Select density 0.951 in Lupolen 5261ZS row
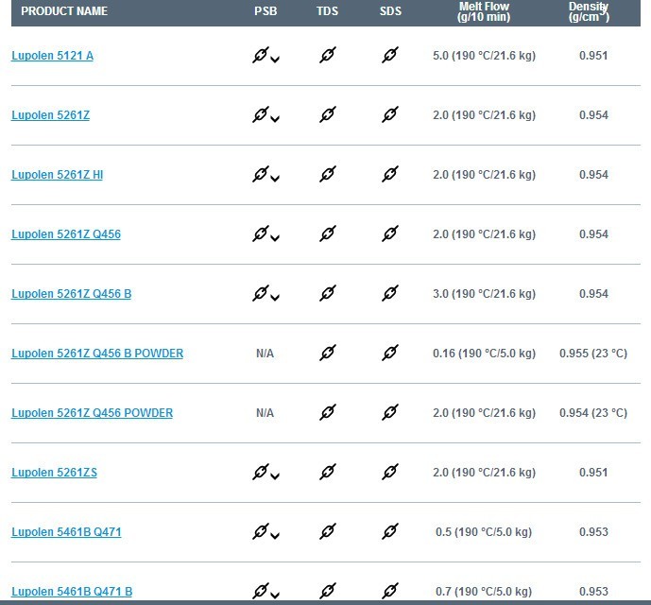 pyautogui.click(x=593, y=473)
